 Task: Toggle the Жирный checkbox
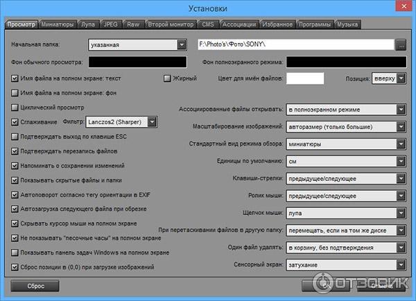(x=167, y=78)
